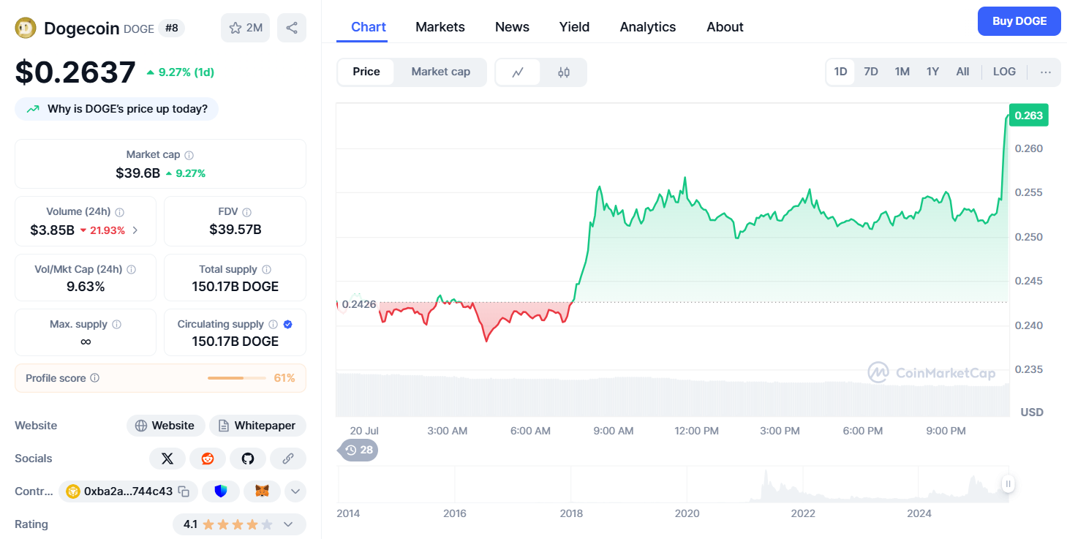
Task: Open 'Why is DOGE's price up today?'
Action: (x=117, y=109)
